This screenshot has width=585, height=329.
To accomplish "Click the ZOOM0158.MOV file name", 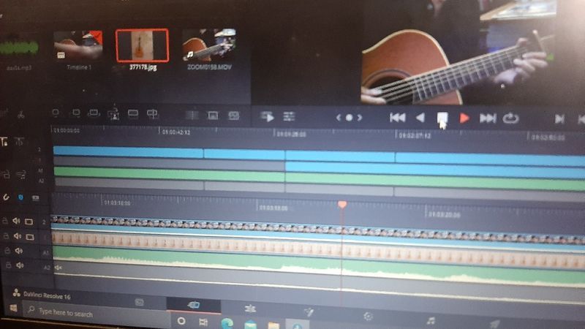I will (x=209, y=67).
